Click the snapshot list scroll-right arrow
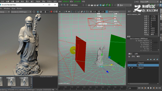This screenshot has width=162, height=91. click(x=30, y=87)
